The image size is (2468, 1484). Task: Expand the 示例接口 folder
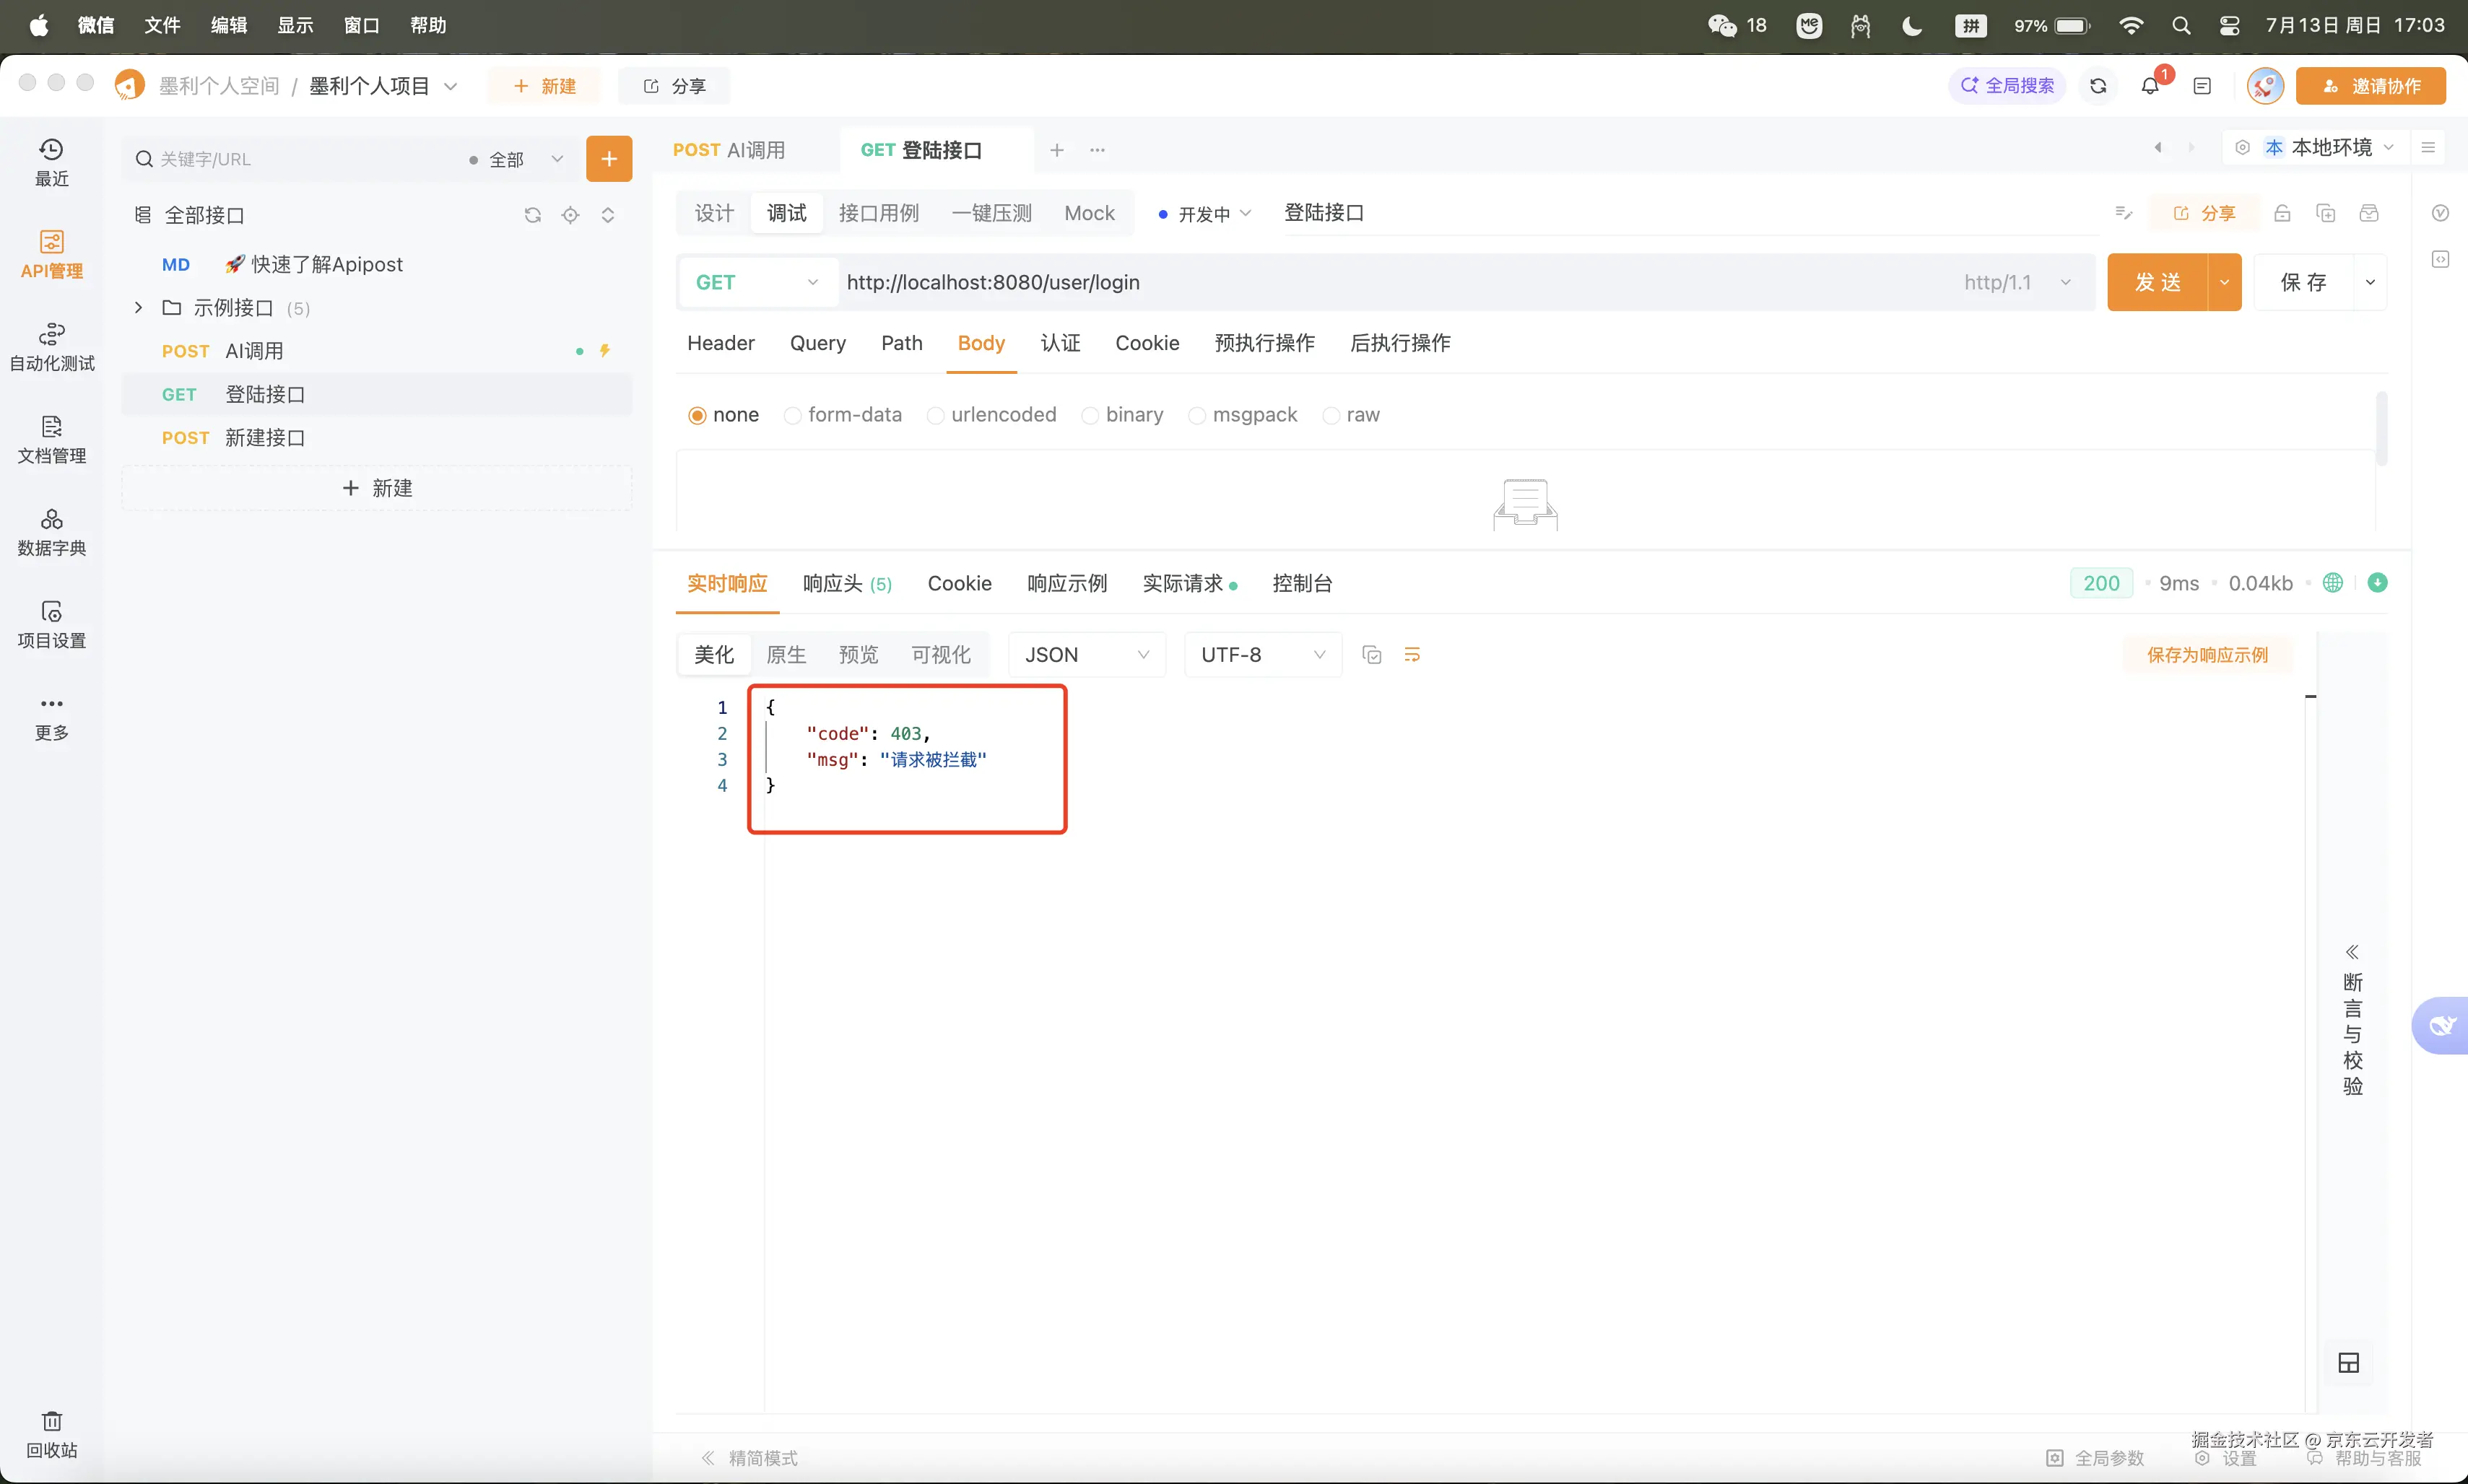pyautogui.click(x=138, y=308)
